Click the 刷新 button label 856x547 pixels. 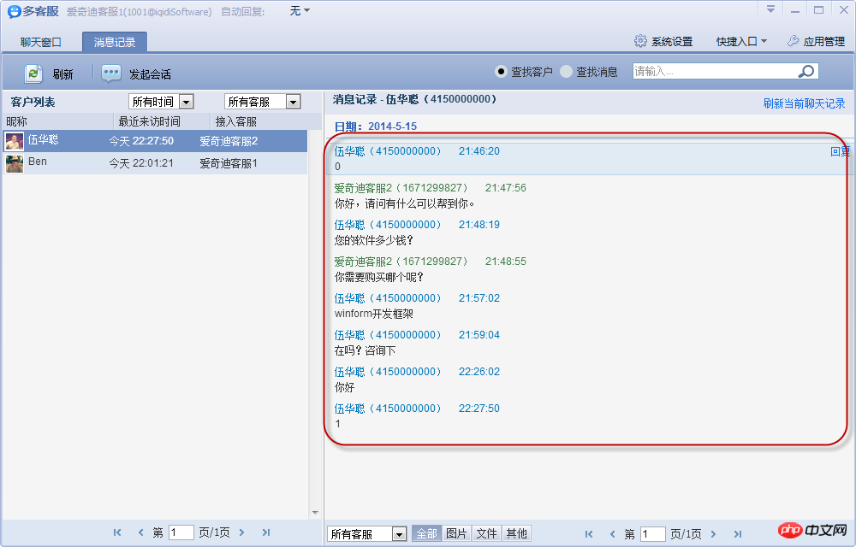pyautogui.click(x=62, y=74)
